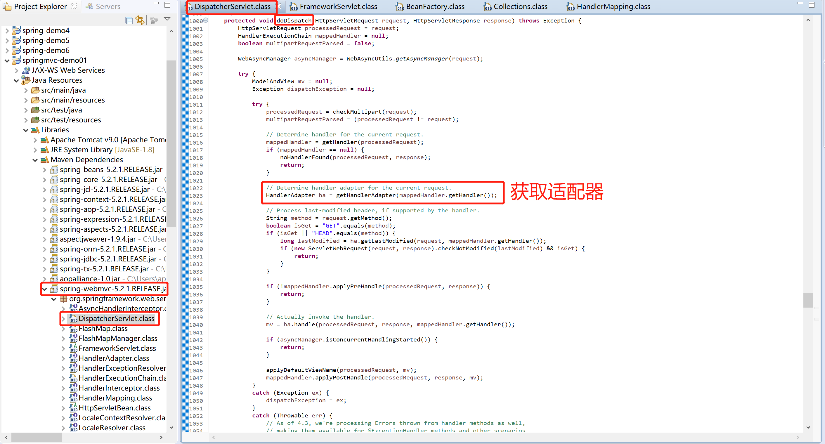
Task: Click the src/test/java folder icon
Action: [36, 110]
